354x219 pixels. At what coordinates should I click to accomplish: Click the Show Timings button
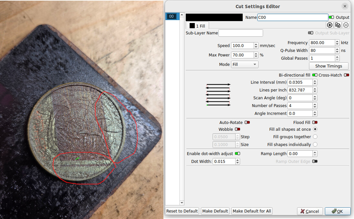click(328, 66)
